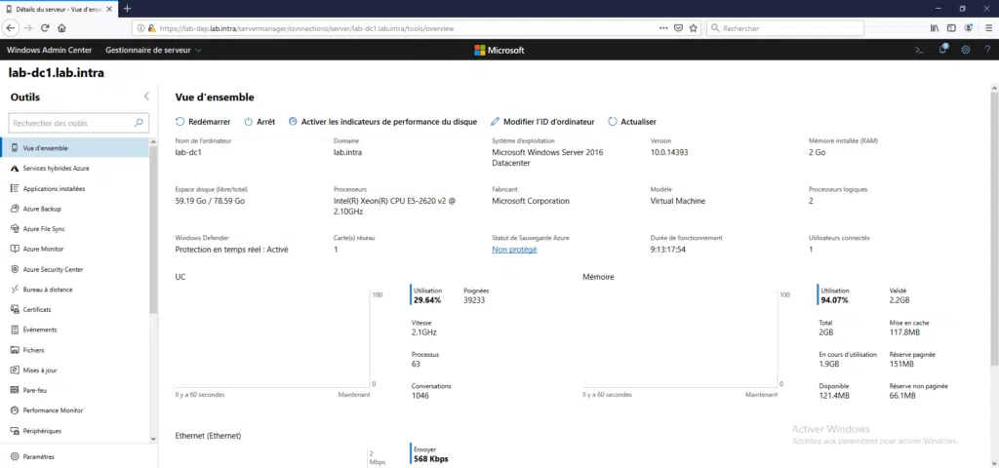Click Modifier l'ID d'ordinateur

click(542, 122)
